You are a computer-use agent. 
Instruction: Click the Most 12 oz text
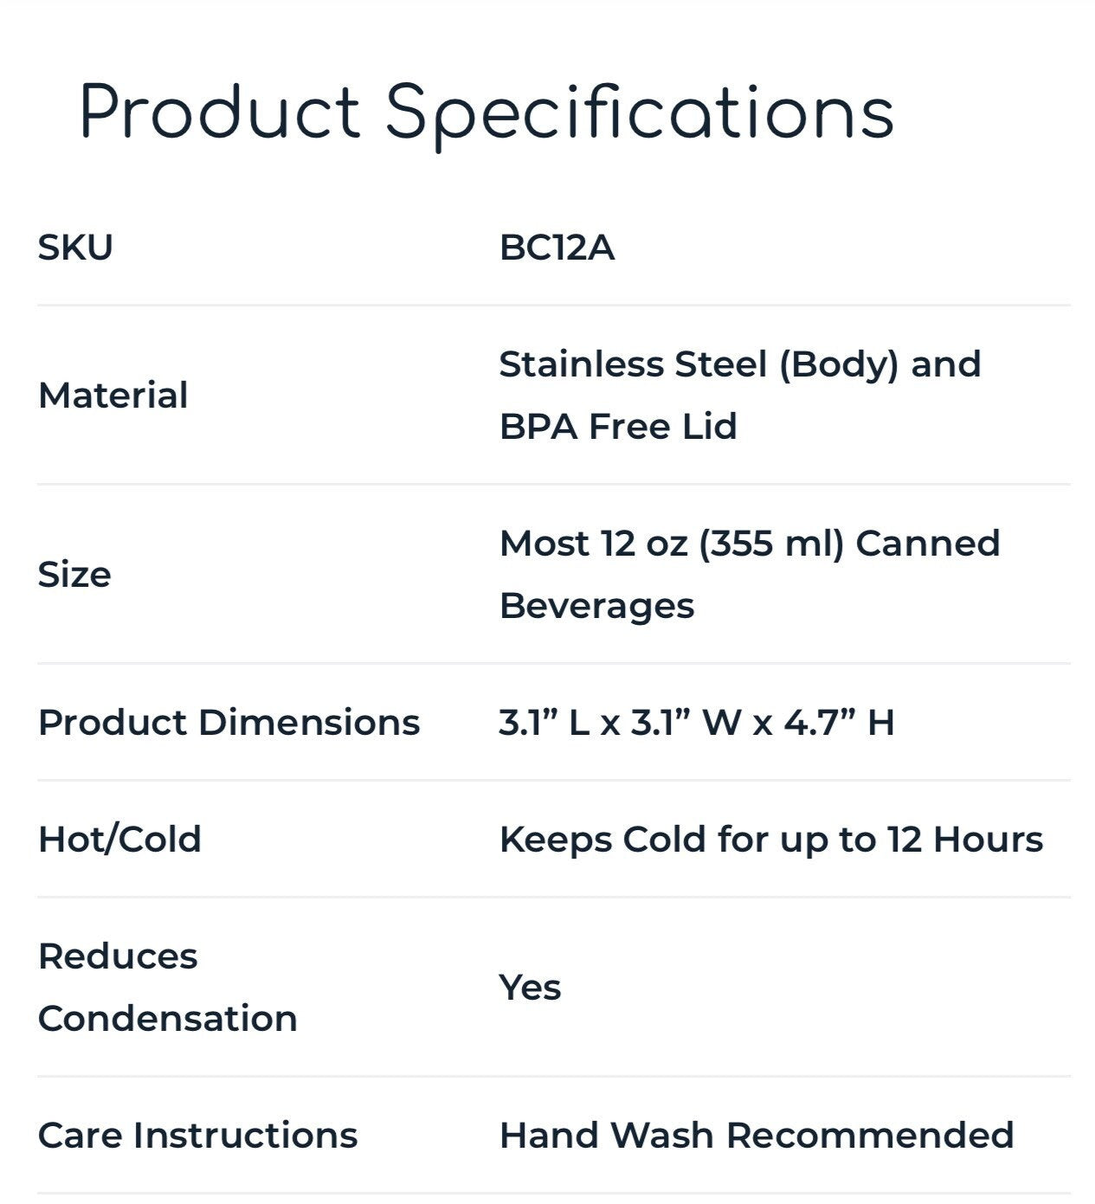tap(594, 544)
